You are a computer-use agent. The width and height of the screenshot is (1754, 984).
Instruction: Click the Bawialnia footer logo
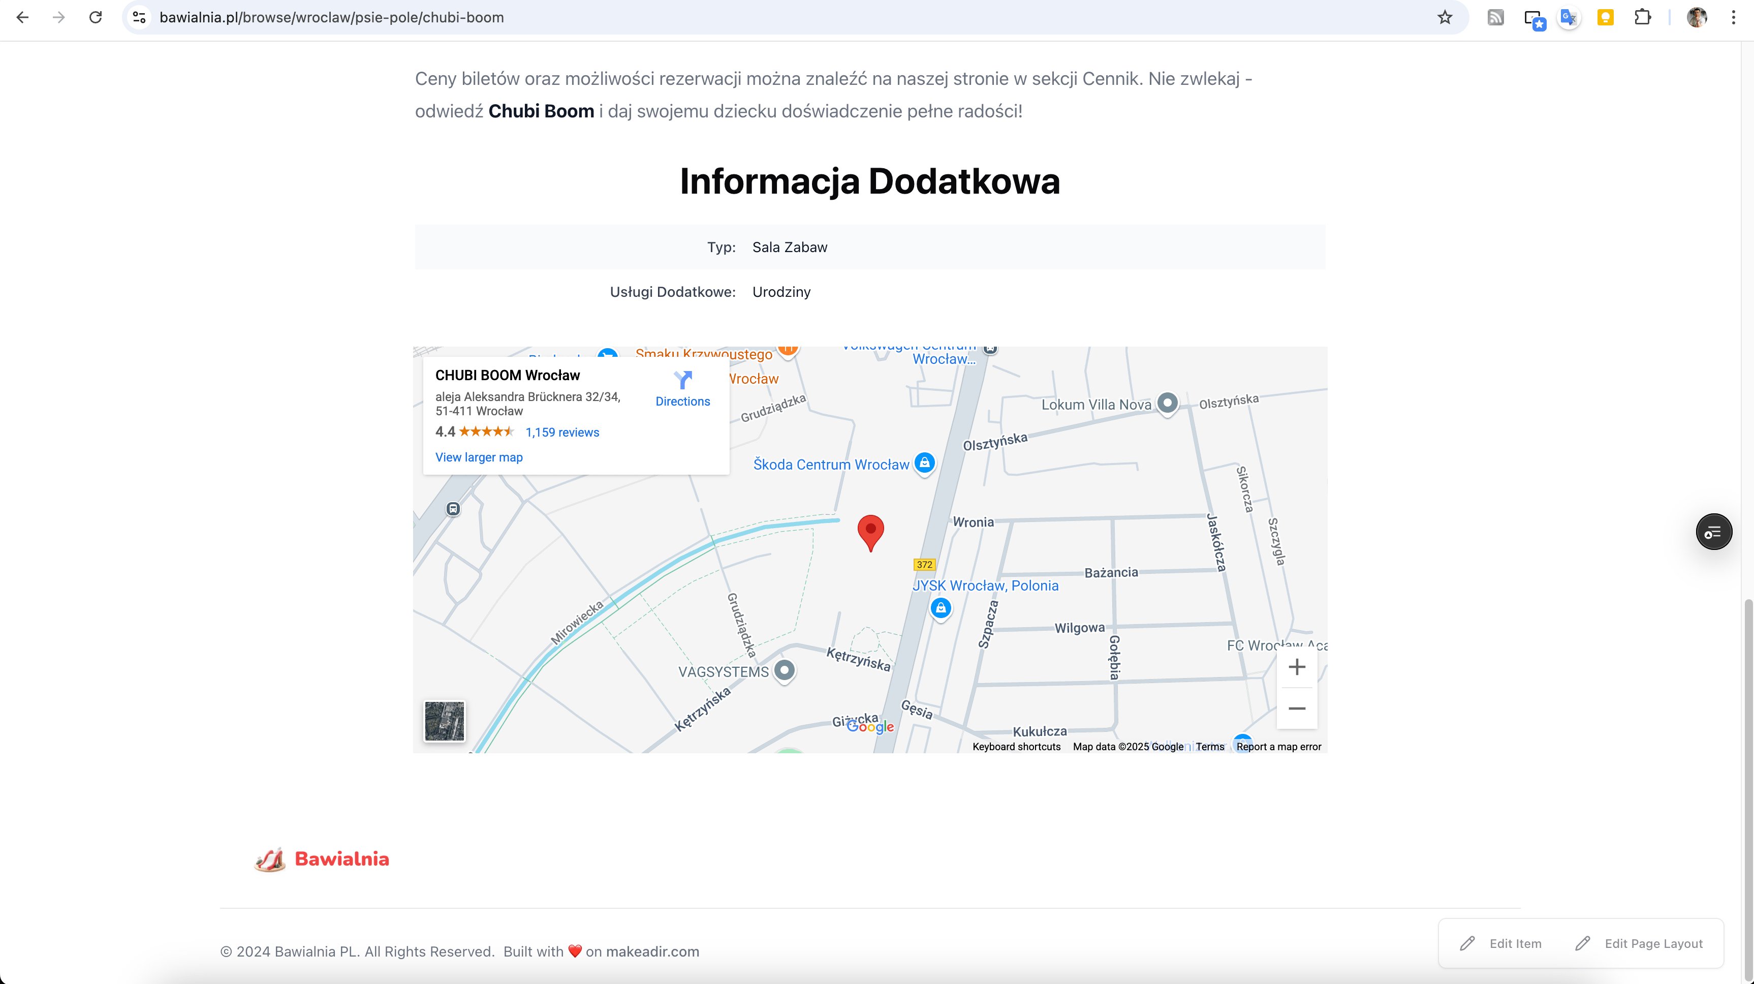click(322, 859)
